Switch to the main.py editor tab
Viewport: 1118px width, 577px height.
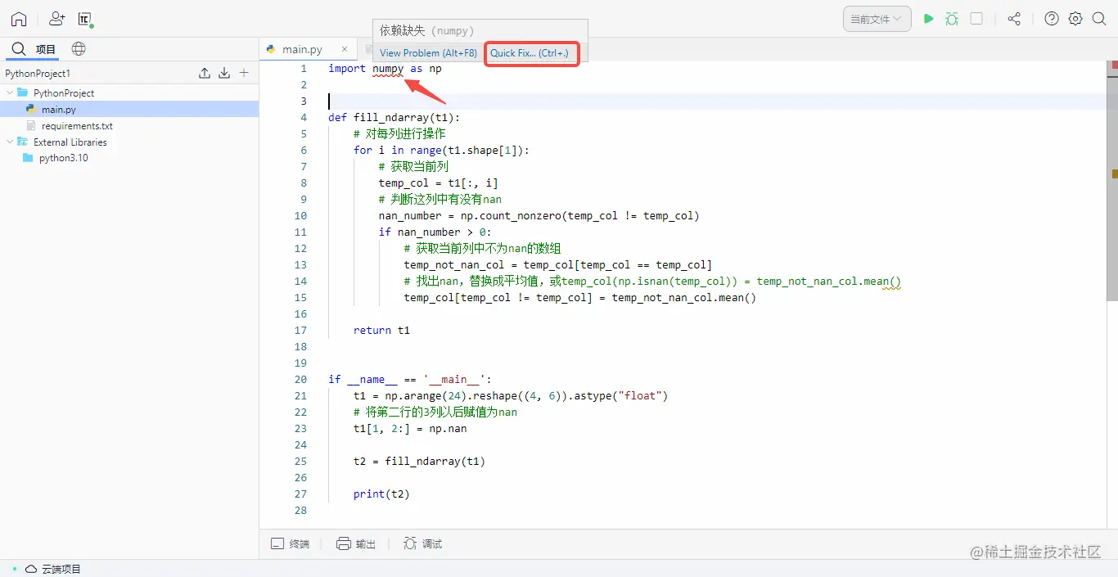coord(302,49)
